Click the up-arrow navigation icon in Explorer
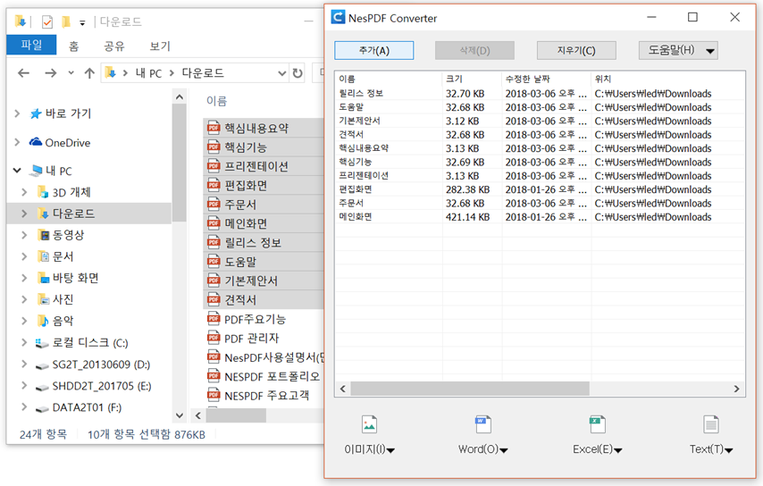Image resolution: width=763 pixels, height=486 pixels. tap(88, 73)
